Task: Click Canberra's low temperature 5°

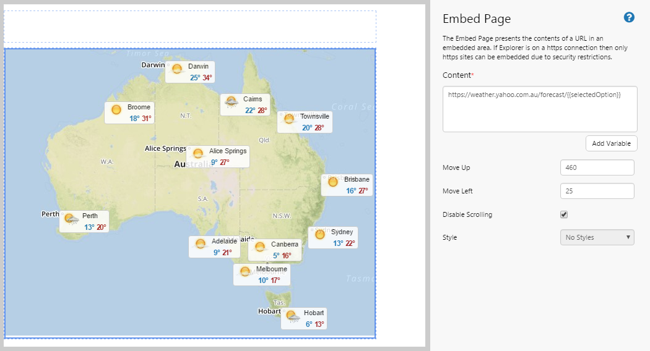Action: [x=276, y=255]
